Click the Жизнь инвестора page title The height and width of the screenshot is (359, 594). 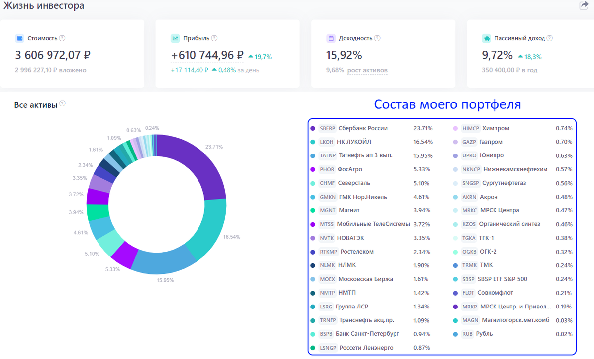coord(44,6)
